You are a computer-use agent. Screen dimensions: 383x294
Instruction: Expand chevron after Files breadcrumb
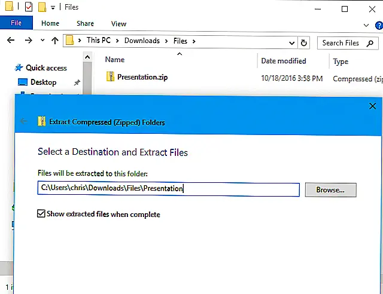point(194,41)
